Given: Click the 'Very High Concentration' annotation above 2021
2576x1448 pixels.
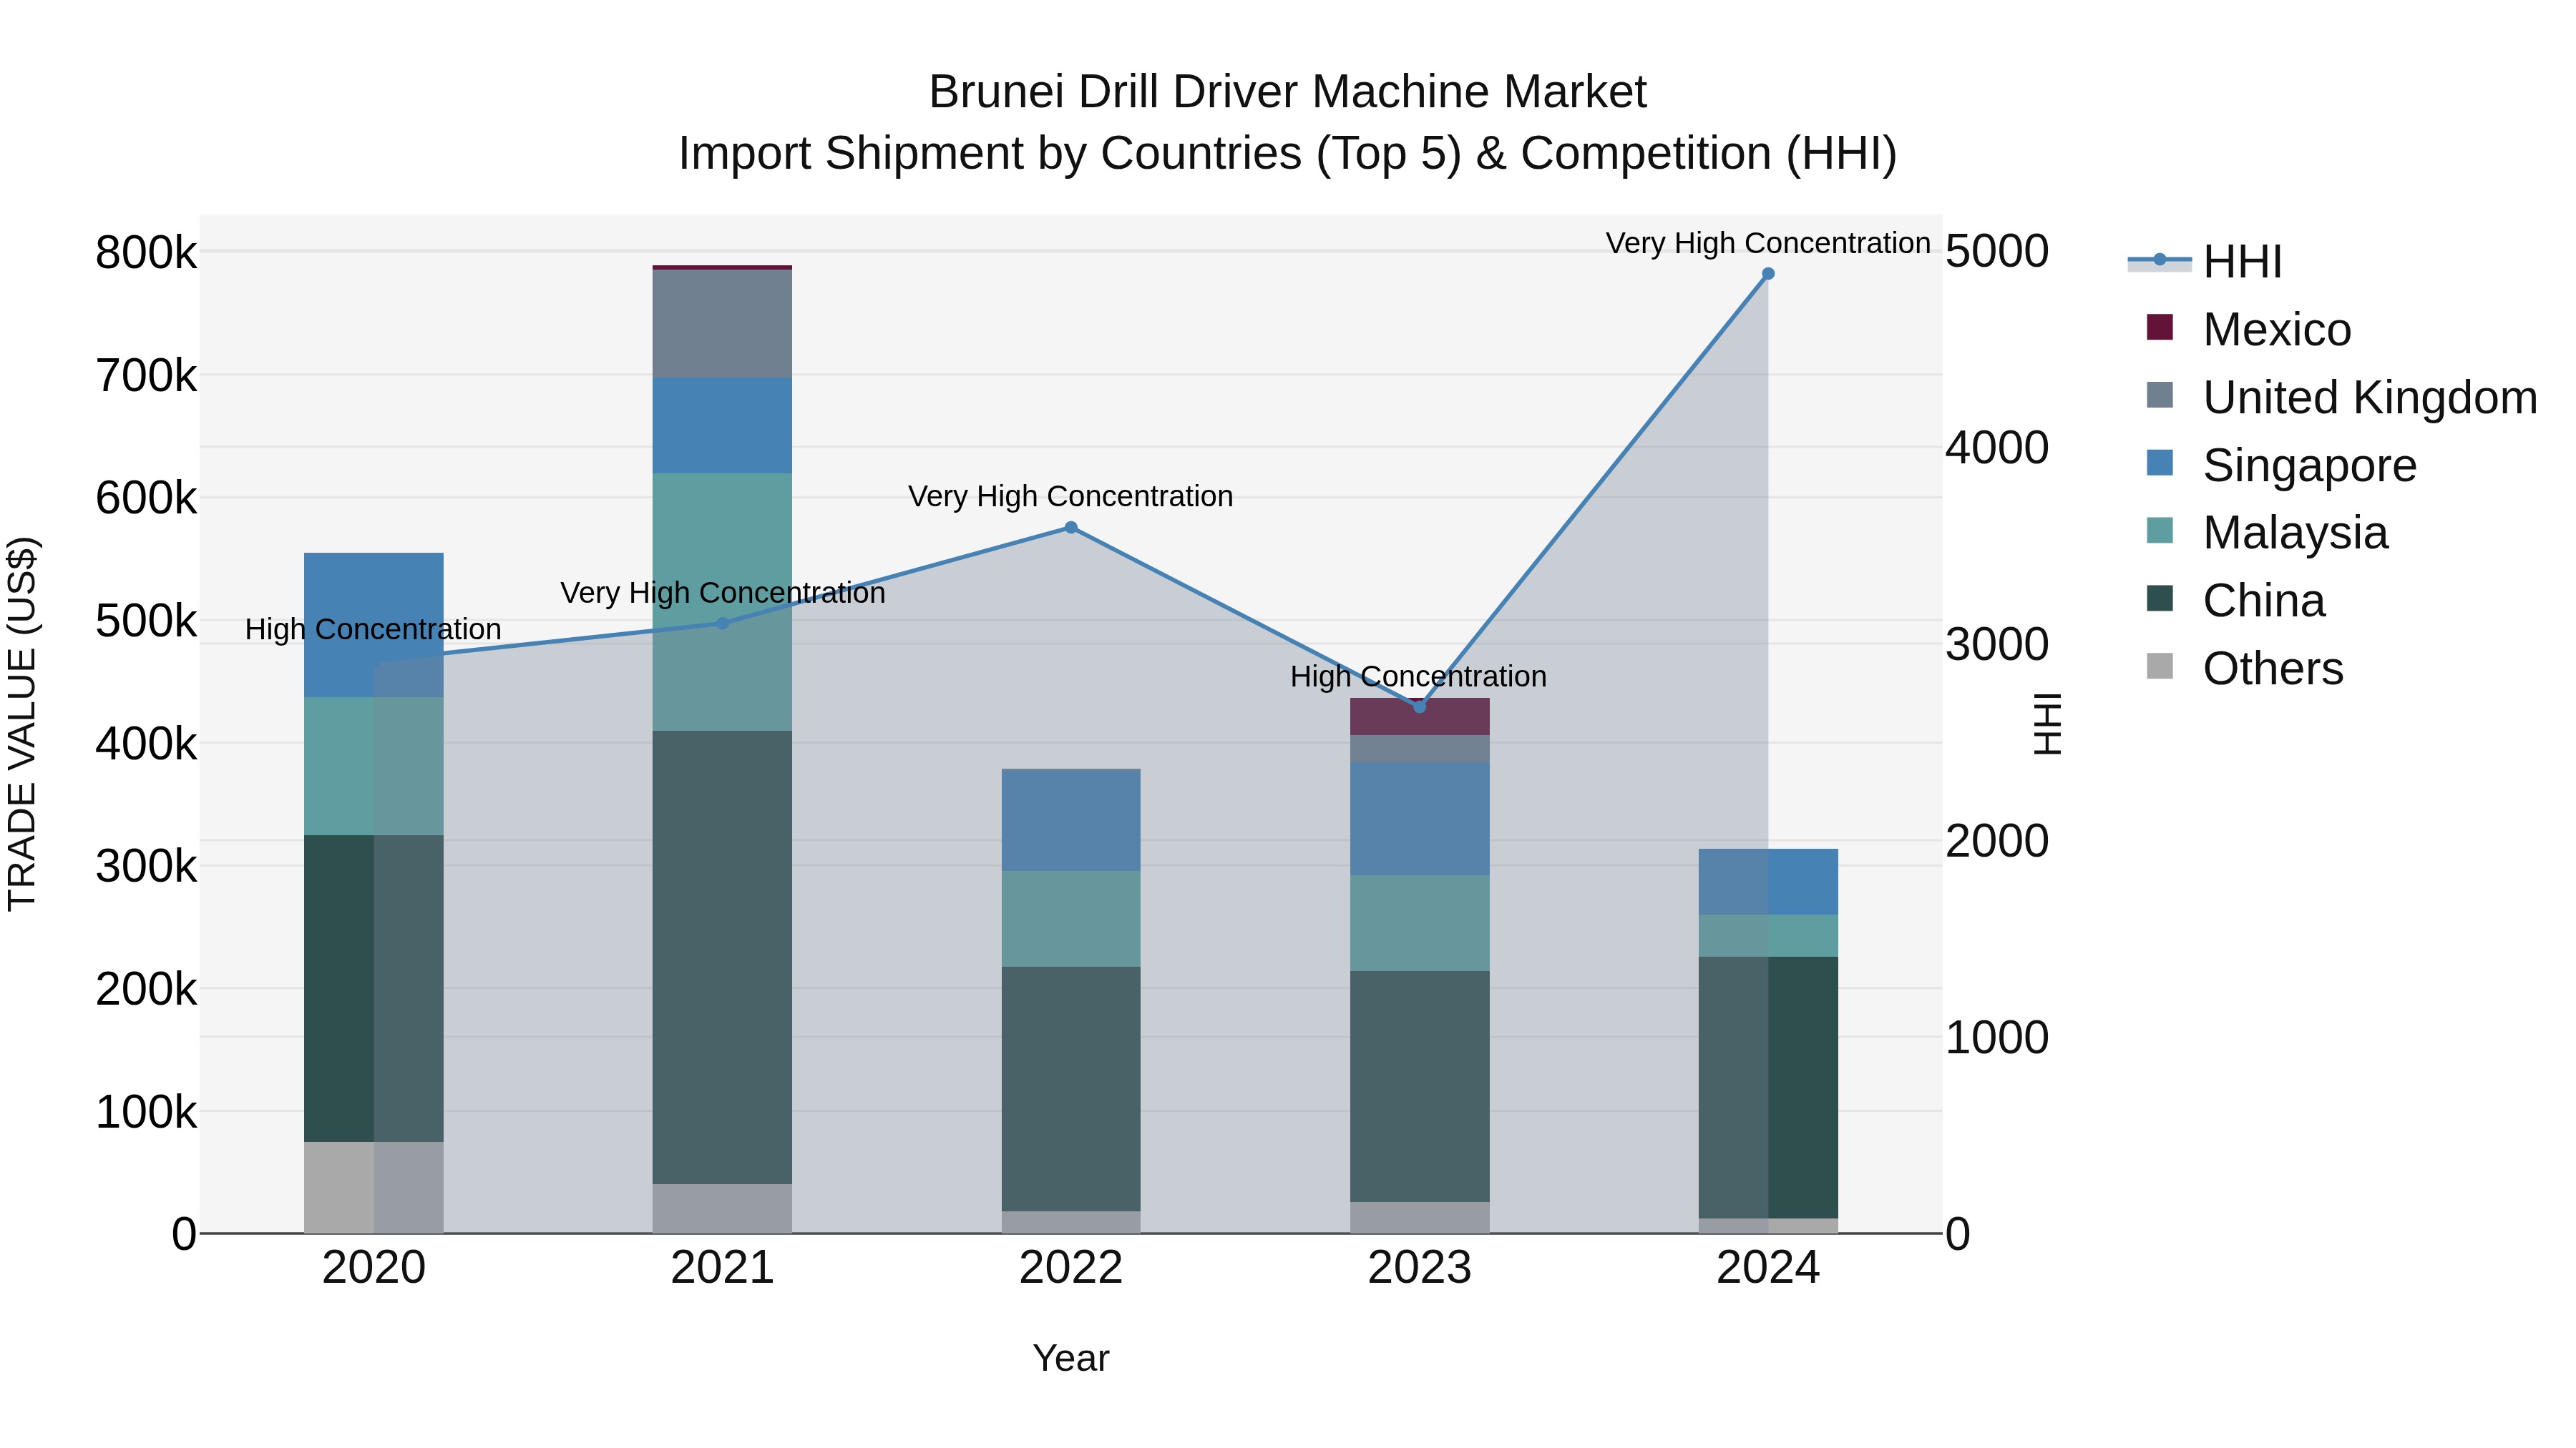Looking at the screenshot, I should click(723, 593).
